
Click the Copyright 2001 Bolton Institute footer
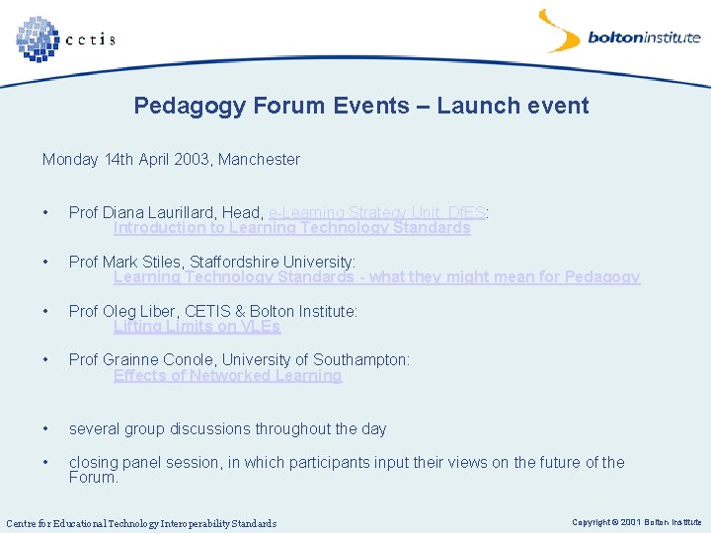click(x=637, y=522)
